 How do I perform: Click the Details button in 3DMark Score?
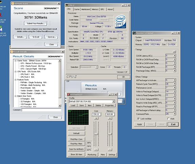(20, 37)
